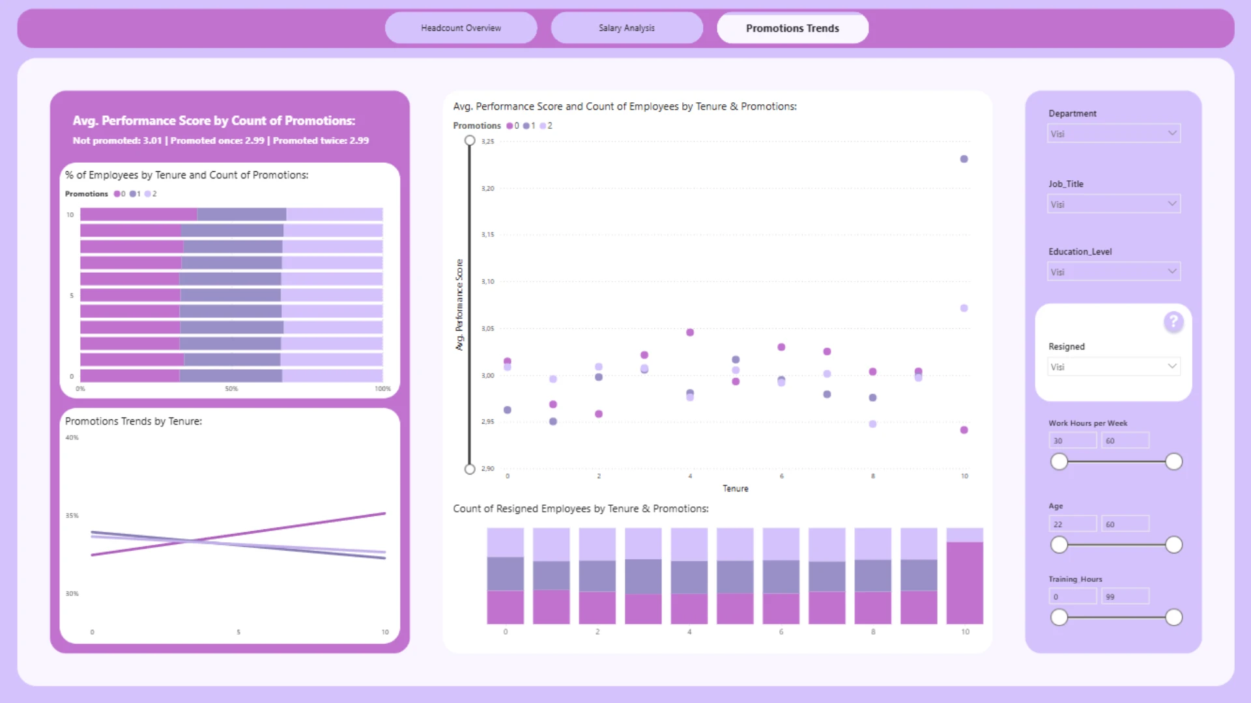
Task: Click Training Hours slider right handle
Action: [1173, 617]
